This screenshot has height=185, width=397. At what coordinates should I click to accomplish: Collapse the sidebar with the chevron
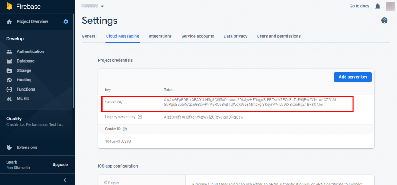[x=65, y=180]
